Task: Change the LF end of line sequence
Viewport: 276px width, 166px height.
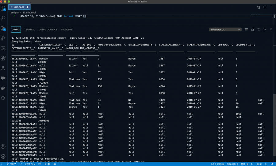Action: [x=252, y=164]
